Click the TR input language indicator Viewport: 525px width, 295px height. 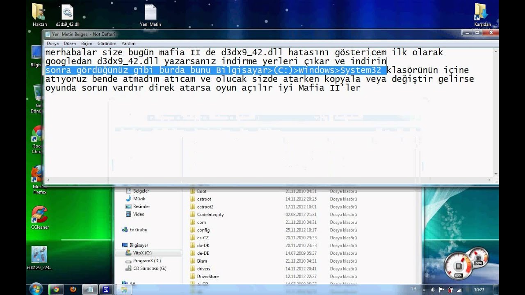coord(413,289)
